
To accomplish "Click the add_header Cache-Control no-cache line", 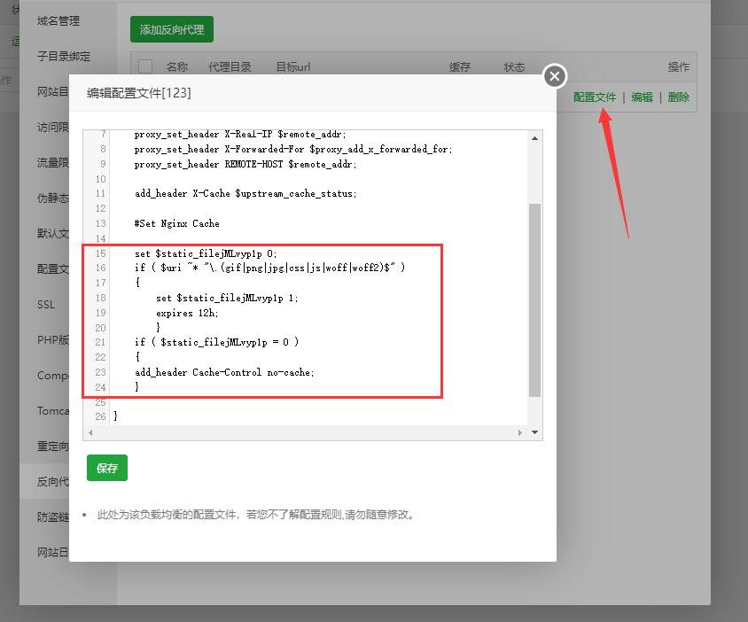I will 224,372.
